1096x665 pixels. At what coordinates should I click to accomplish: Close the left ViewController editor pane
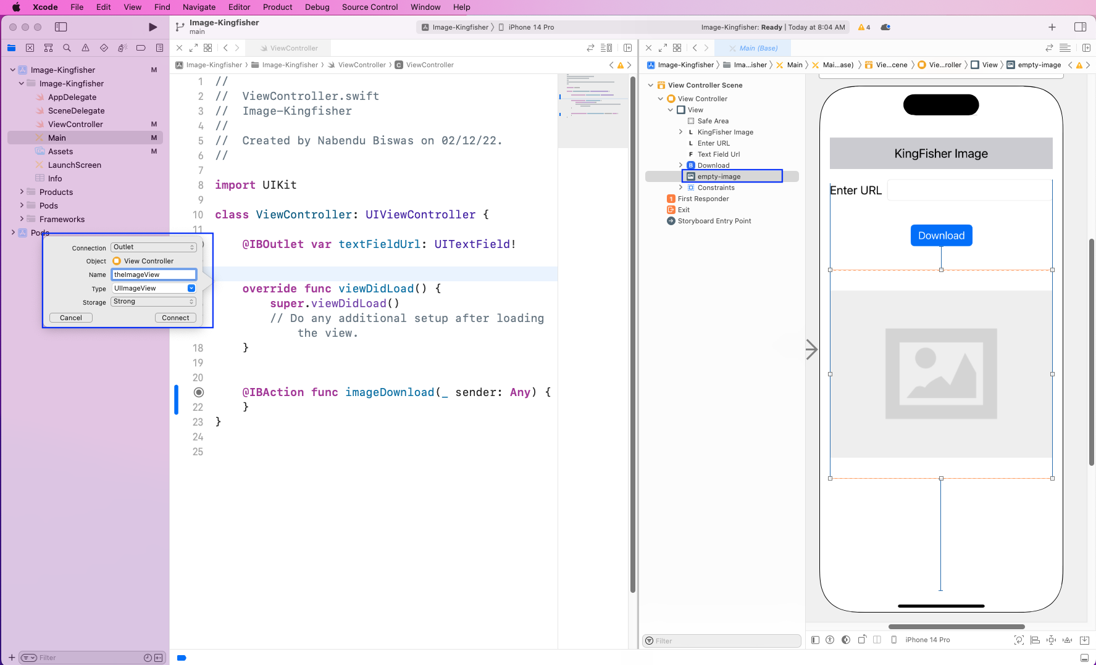click(179, 48)
